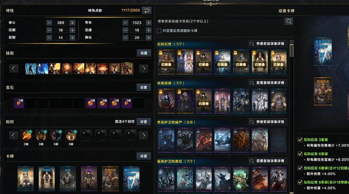
Task: Show next skills with right arrow
Action: (x=144, y=68)
